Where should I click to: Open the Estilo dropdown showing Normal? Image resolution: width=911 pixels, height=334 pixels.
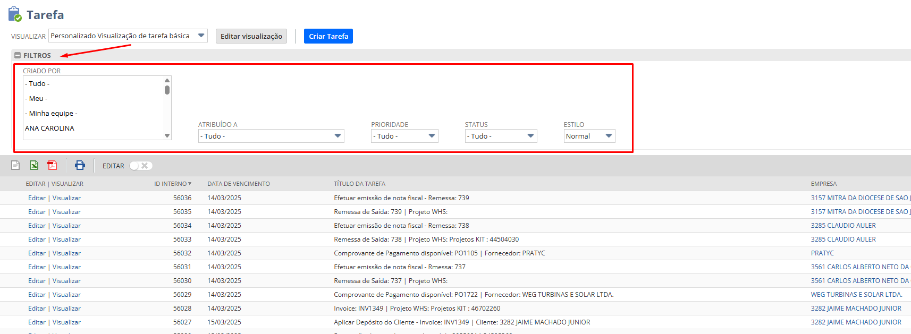tap(589, 136)
